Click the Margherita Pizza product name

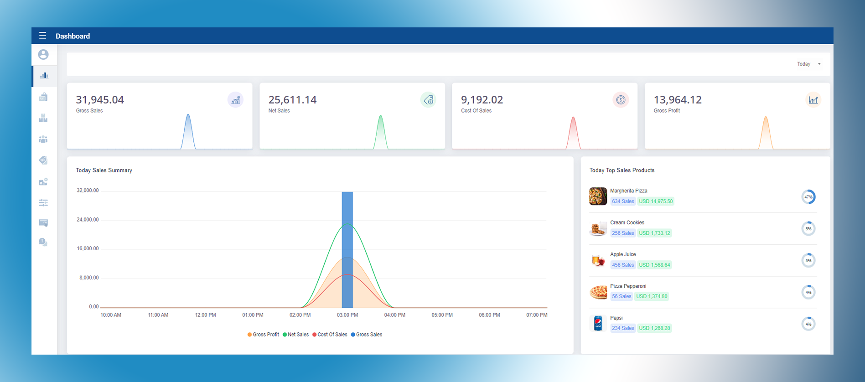point(628,191)
